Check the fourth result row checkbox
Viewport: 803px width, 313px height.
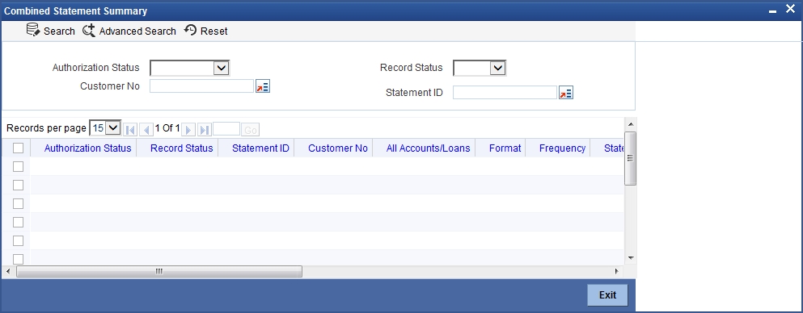pos(19,222)
